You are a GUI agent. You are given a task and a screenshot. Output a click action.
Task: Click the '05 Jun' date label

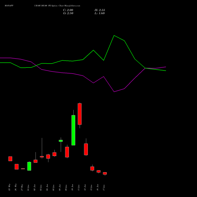tap(53, 188)
